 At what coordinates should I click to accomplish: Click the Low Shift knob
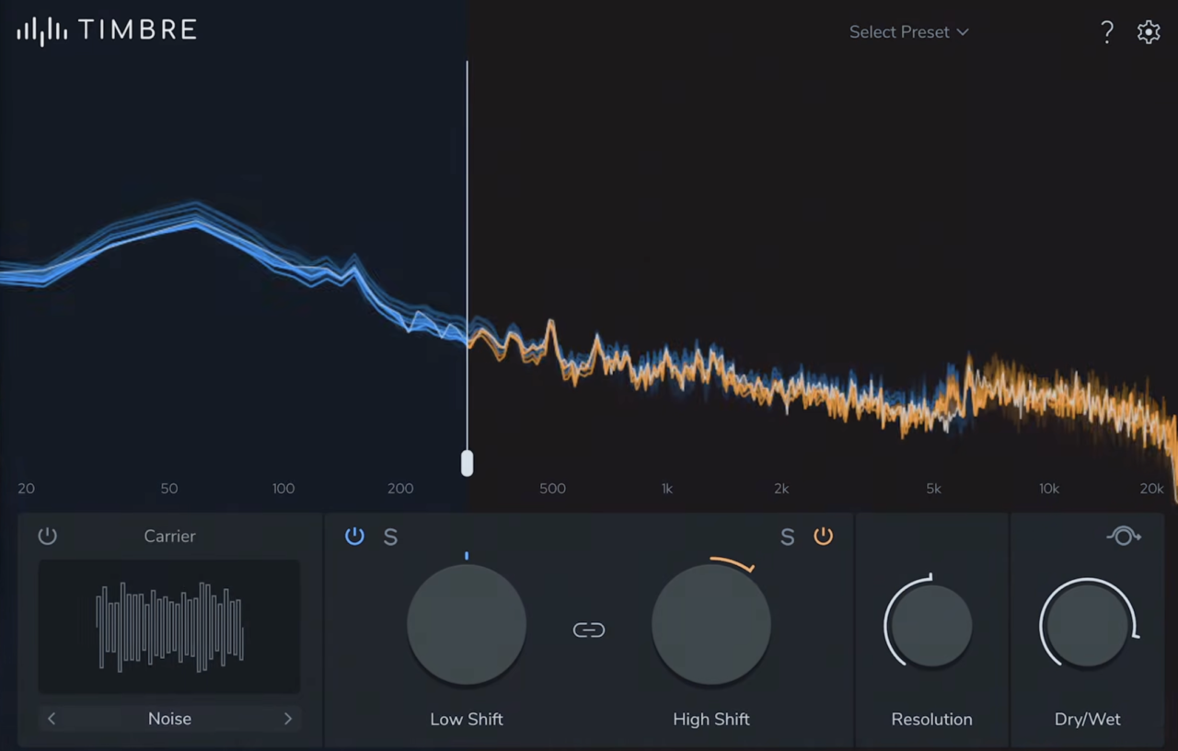tap(467, 624)
